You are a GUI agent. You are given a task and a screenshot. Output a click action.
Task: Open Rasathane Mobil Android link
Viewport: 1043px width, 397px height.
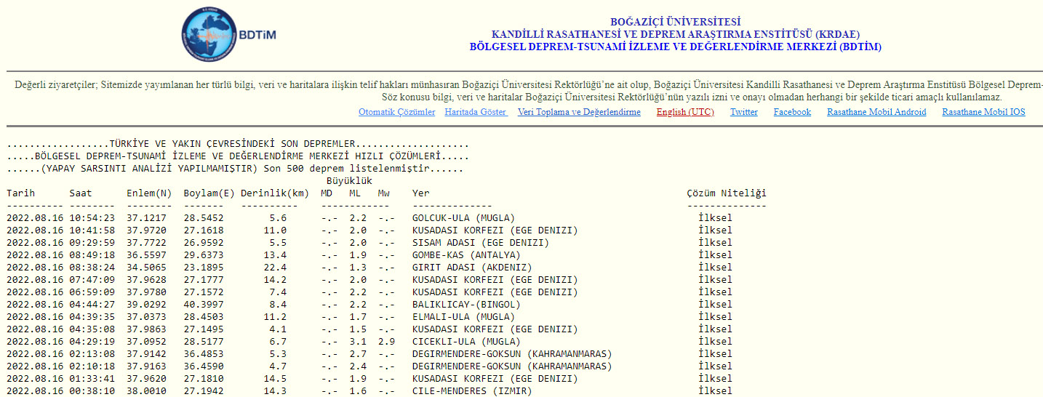click(x=876, y=112)
